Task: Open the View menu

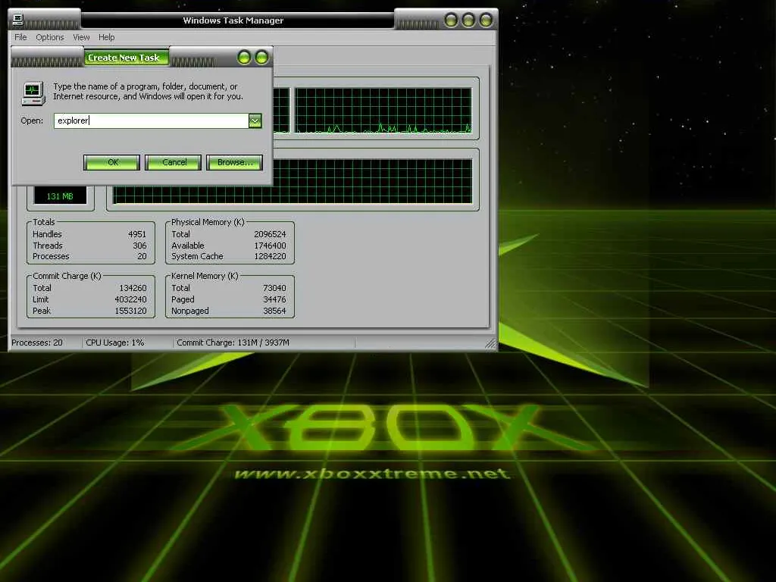Action: point(81,37)
